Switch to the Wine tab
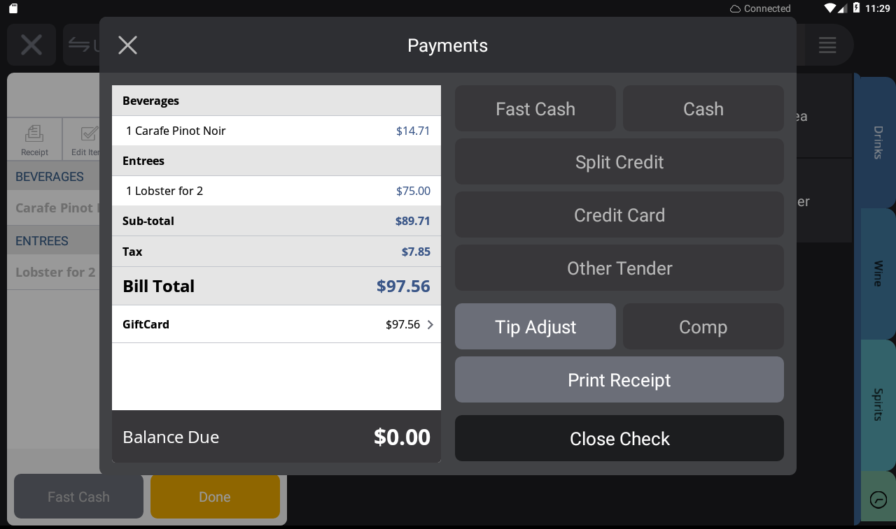This screenshot has width=896, height=529. (x=877, y=273)
